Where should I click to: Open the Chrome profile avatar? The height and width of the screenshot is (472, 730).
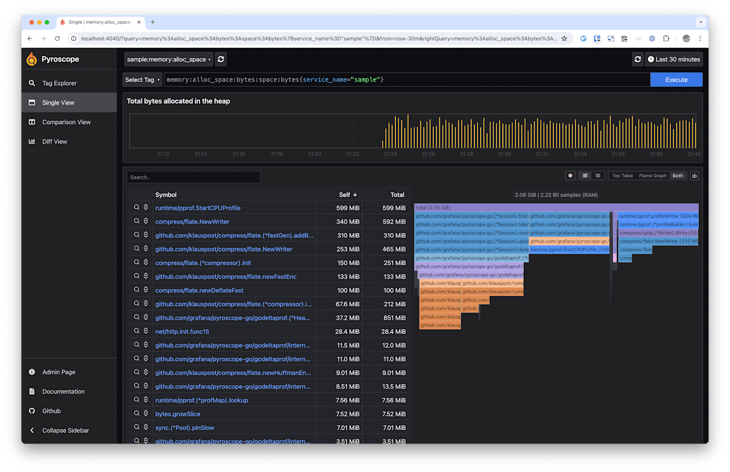pos(686,38)
